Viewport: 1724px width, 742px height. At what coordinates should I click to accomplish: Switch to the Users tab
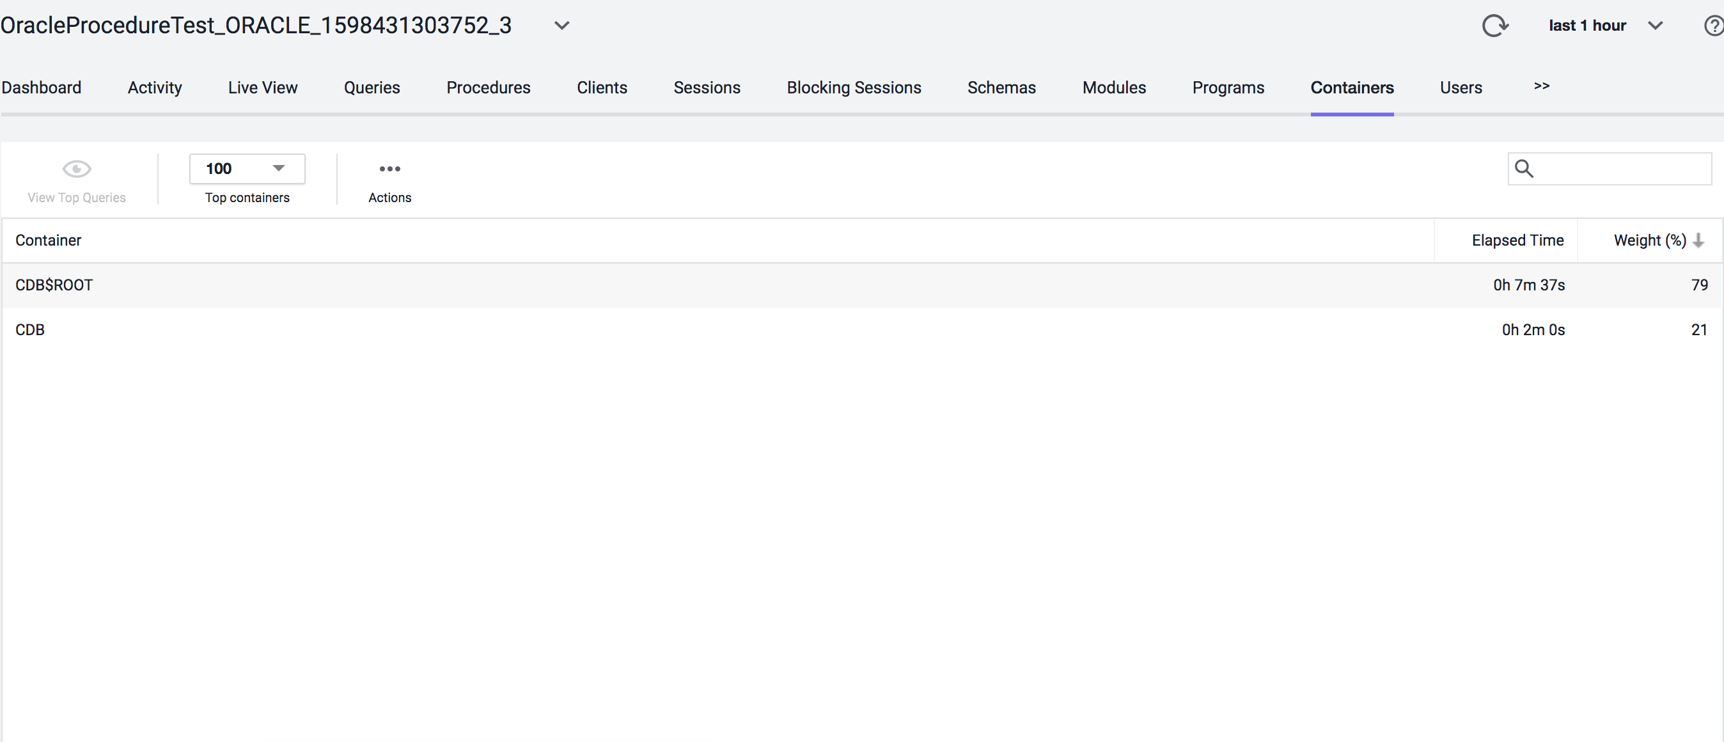tap(1461, 88)
